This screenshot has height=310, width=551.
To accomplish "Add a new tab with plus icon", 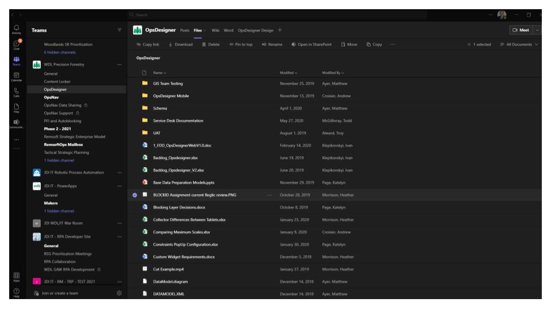I will (x=280, y=30).
